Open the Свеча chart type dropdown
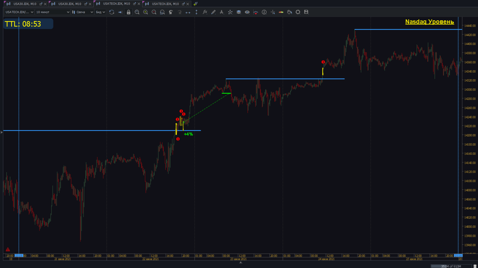 coord(82,12)
